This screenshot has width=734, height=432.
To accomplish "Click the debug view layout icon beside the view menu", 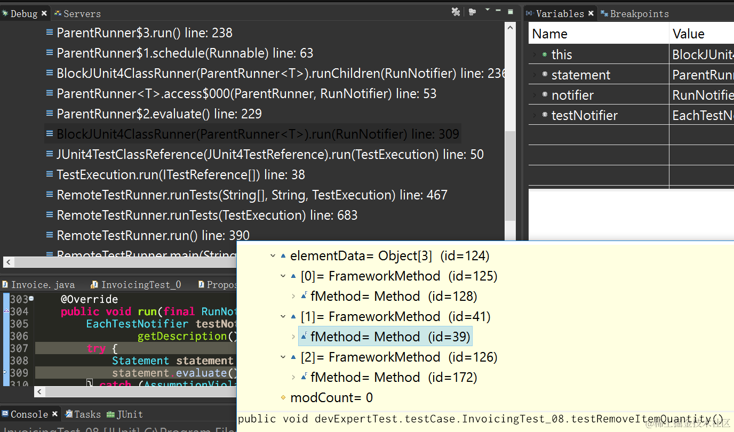I will [x=472, y=12].
